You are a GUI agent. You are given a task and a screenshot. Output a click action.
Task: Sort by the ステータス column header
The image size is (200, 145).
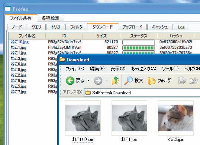(139, 36)
